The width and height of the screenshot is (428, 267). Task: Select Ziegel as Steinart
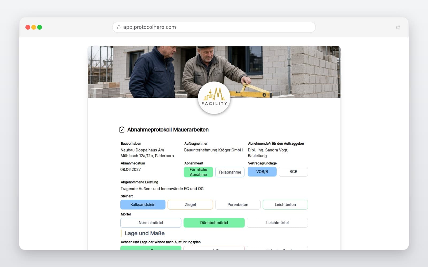coord(190,205)
